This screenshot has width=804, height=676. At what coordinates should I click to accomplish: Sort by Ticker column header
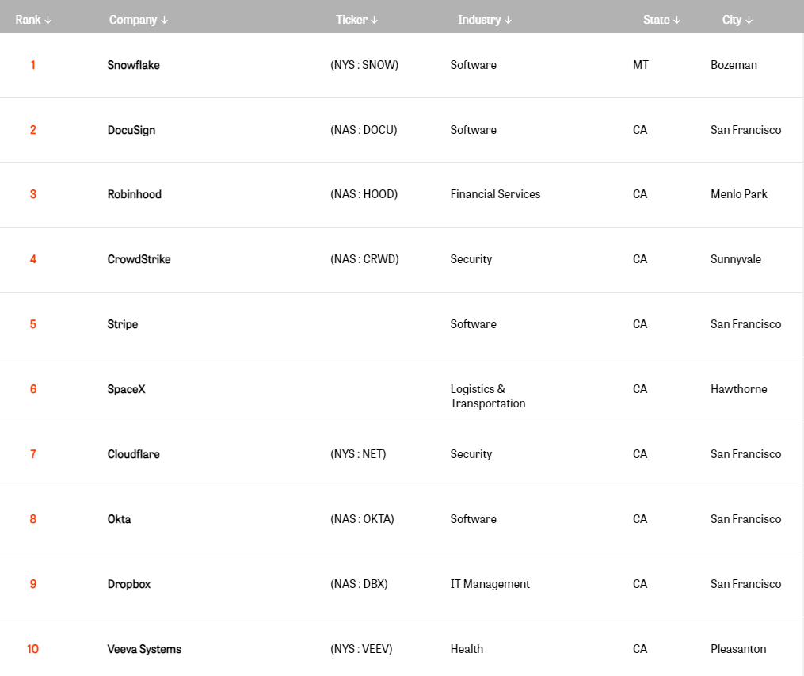click(356, 20)
